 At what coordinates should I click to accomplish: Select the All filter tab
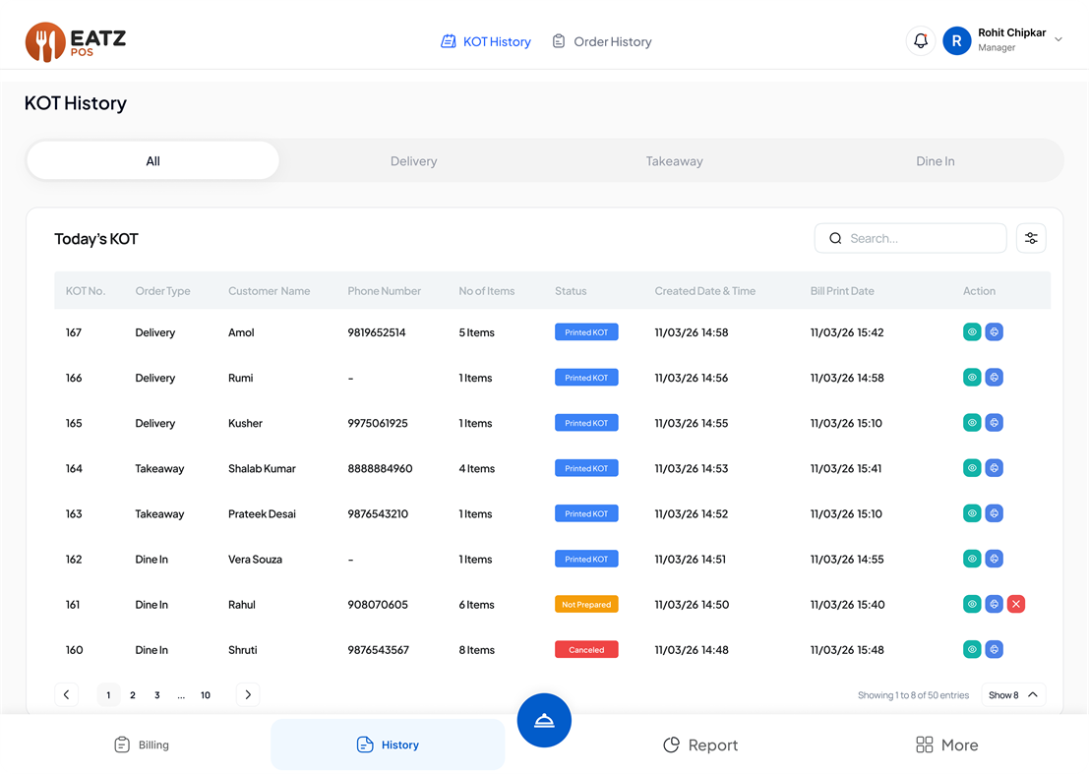pyautogui.click(x=152, y=161)
